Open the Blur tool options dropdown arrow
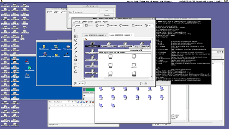 point(78,64)
